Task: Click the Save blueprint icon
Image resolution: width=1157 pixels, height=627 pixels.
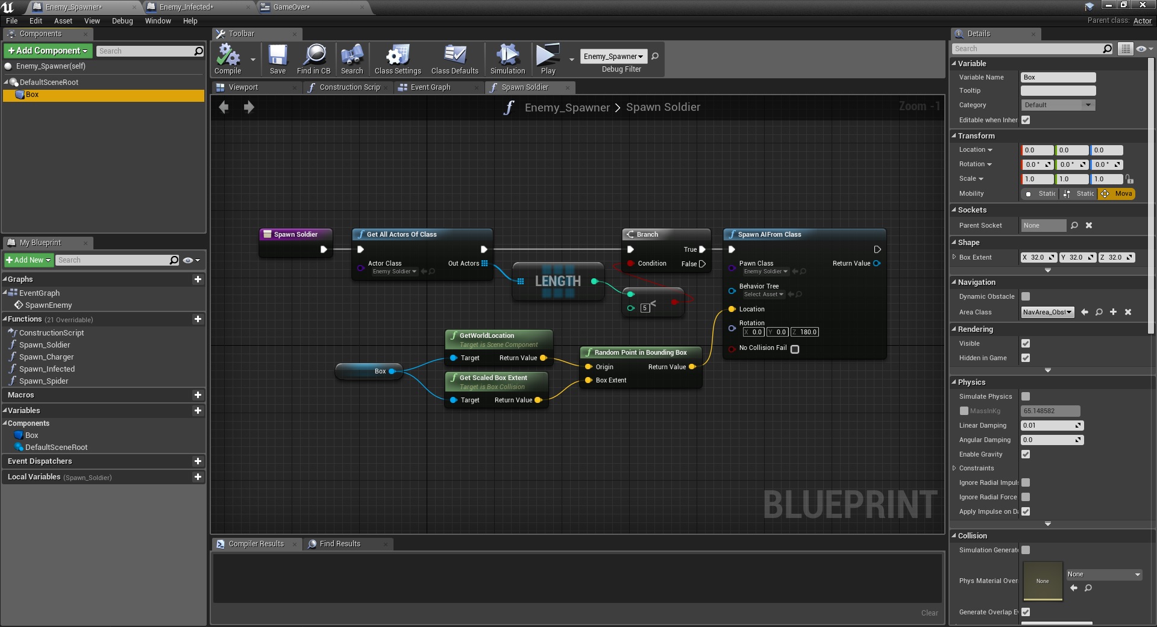Action: [x=278, y=58]
